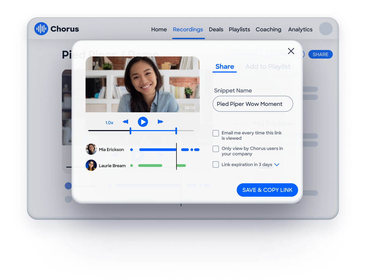Open the Home menu
The width and height of the screenshot is (368, 280).
tap(159, 29)
